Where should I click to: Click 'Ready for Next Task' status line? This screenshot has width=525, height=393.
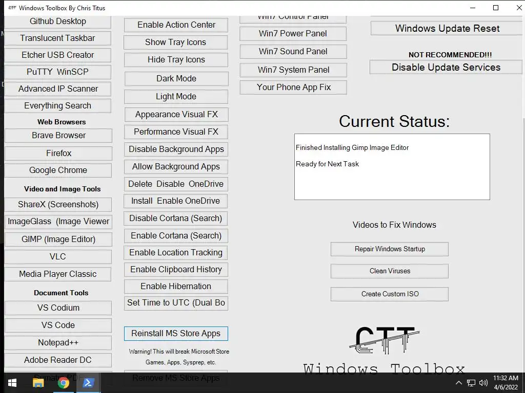coord(328,164)
